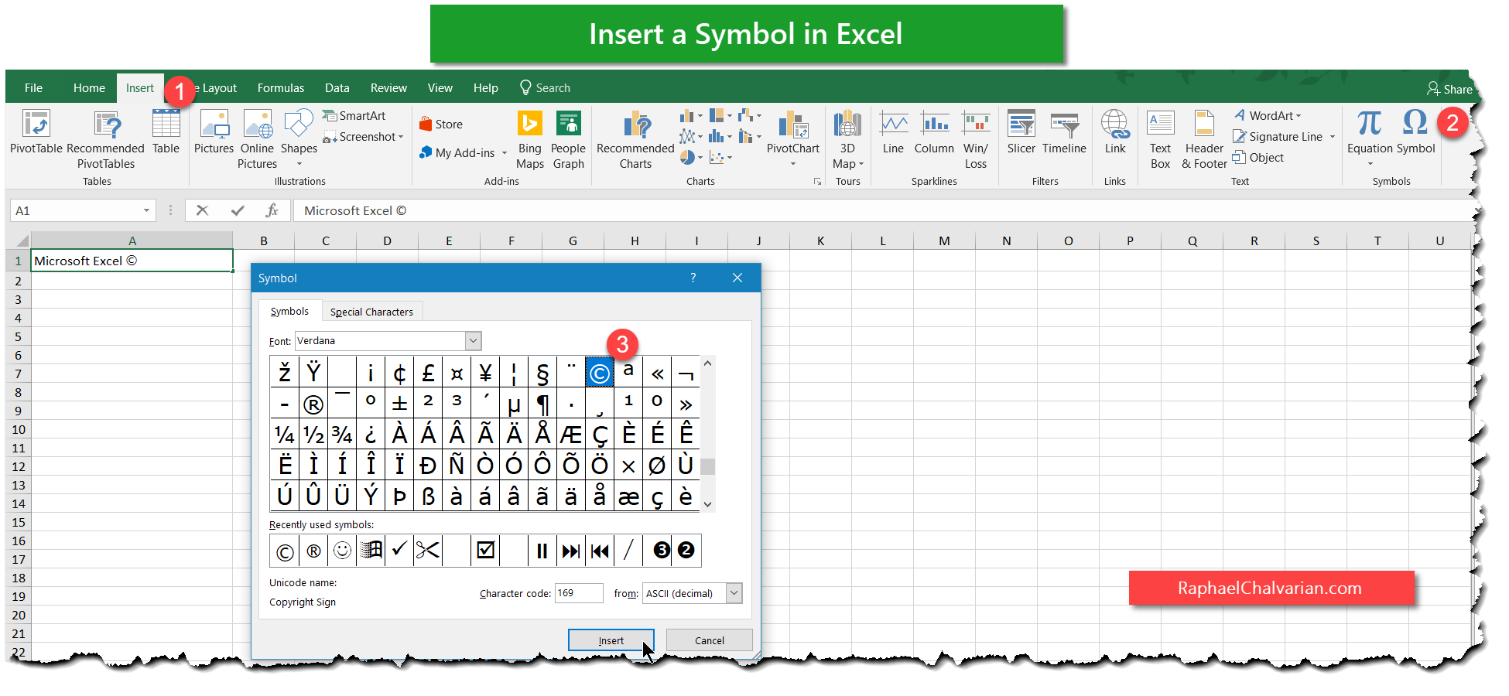Launch Bing Maps add-in
1509x696 pixels.
tap(530, 139)
